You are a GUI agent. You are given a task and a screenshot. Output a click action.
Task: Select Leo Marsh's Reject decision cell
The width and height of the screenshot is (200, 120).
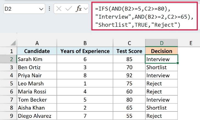click(x=162, y=84)
